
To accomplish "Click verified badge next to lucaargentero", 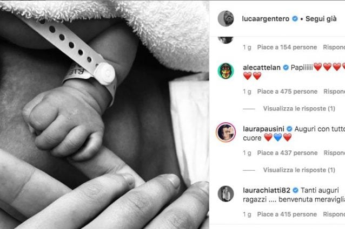I will pyautogui.click(x=295, y=19).
